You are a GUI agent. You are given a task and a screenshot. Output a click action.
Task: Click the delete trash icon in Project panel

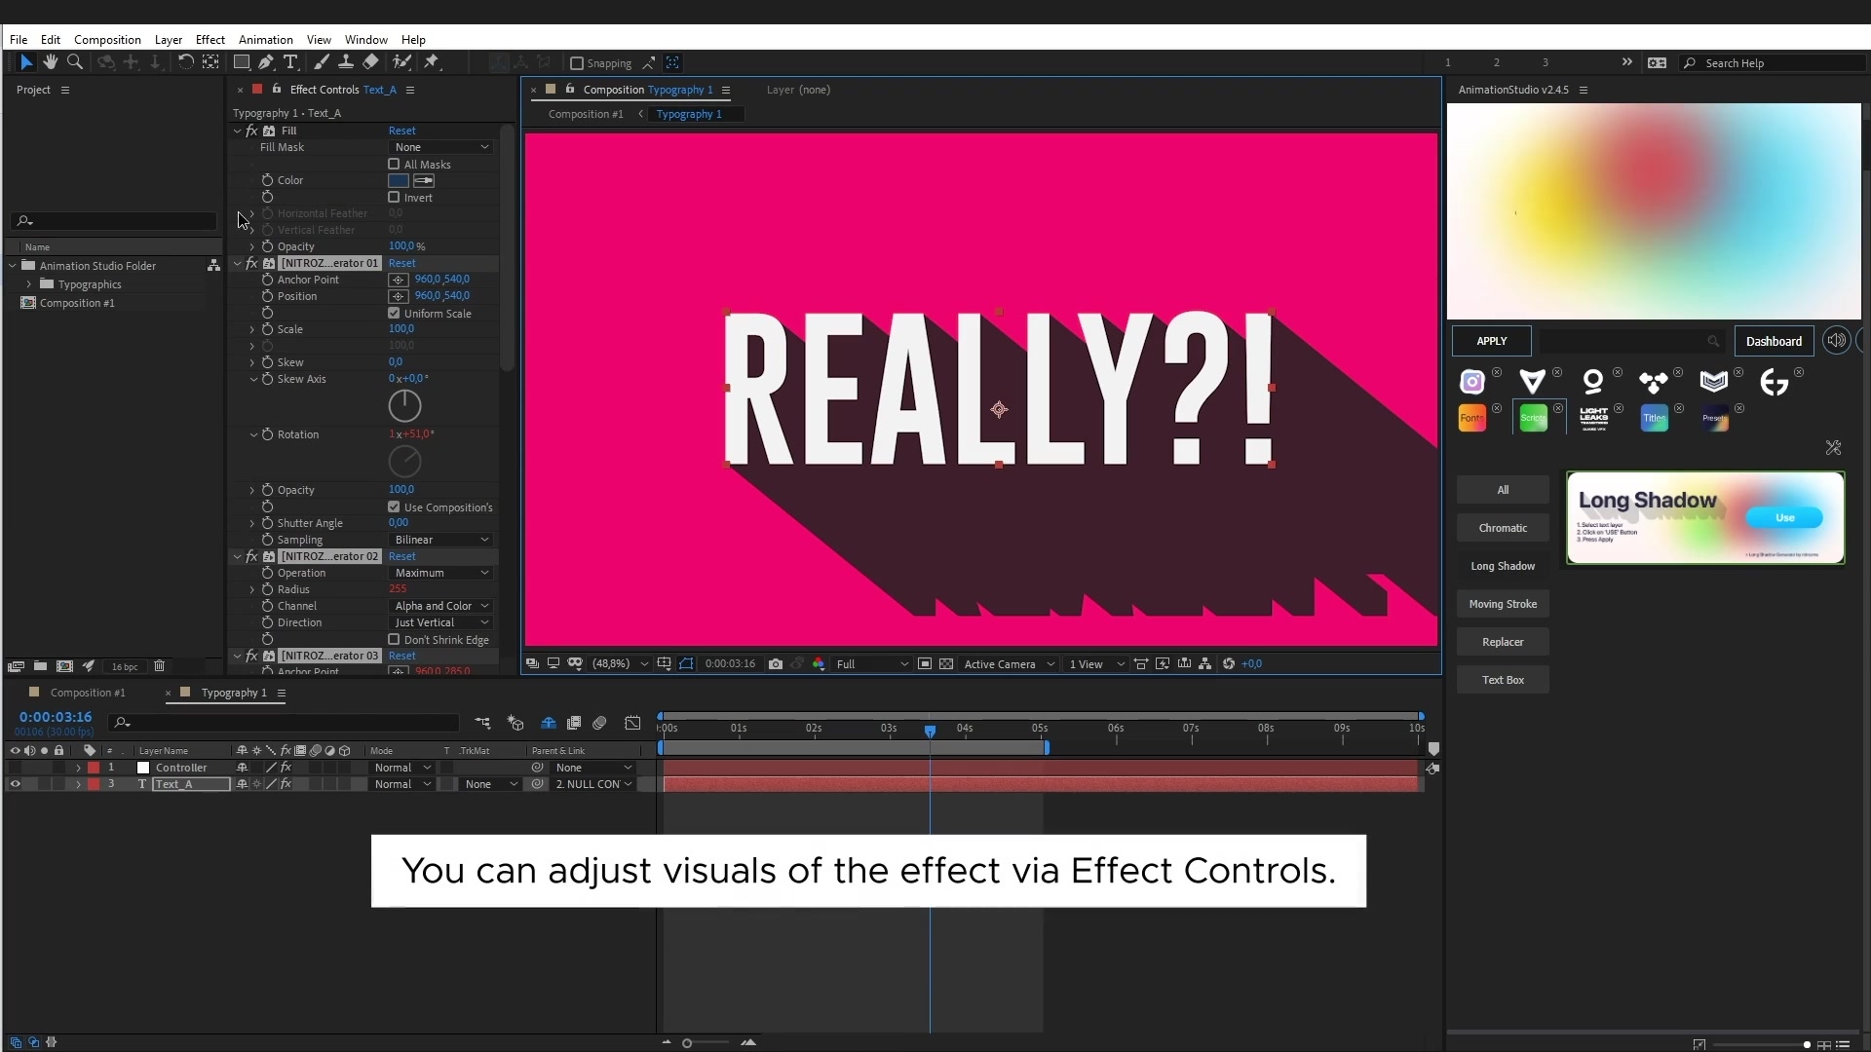[159, 666]
